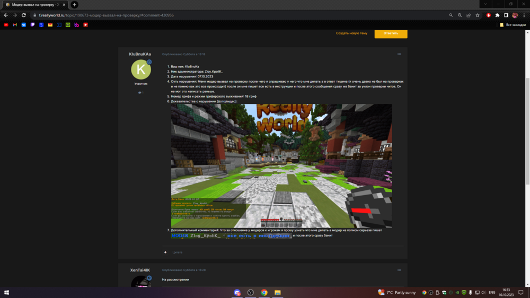Click the microphone tray icon
This screenshot has height=298, width=530.
[x=471, y=293]
